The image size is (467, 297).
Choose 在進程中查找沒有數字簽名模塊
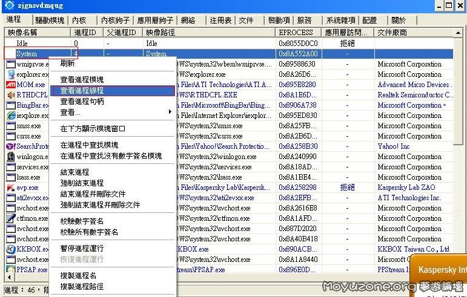pos(113,156)
